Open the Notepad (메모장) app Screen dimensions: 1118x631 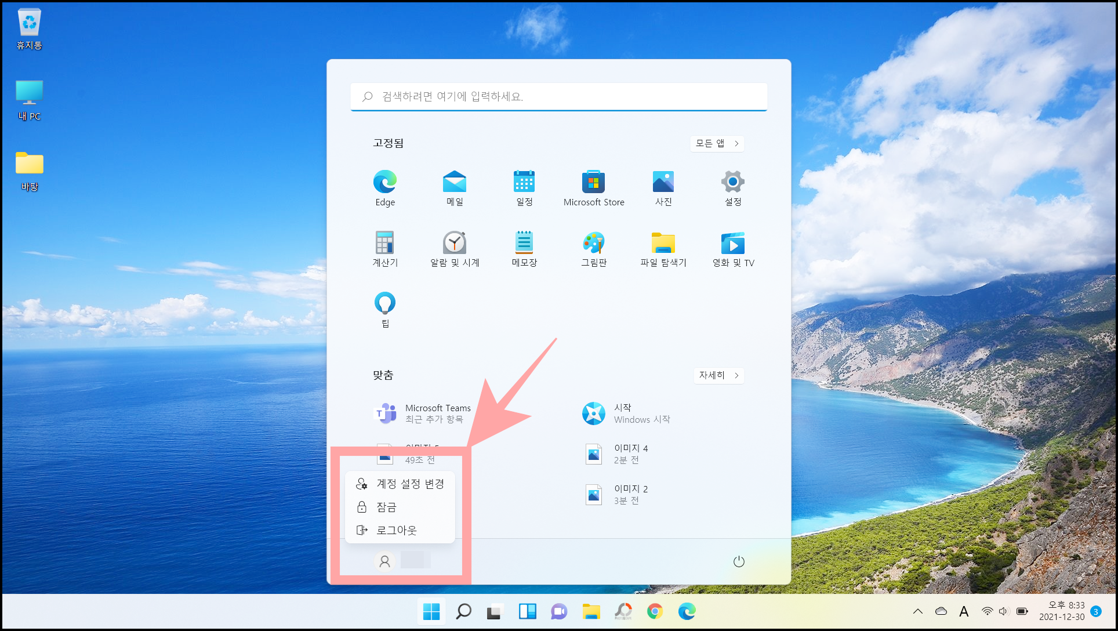(524, 248)
